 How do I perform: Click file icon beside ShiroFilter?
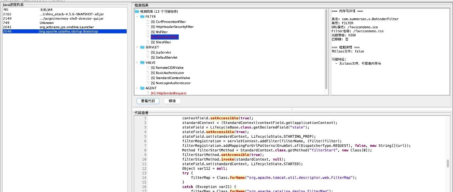click(x=148, y=42)
